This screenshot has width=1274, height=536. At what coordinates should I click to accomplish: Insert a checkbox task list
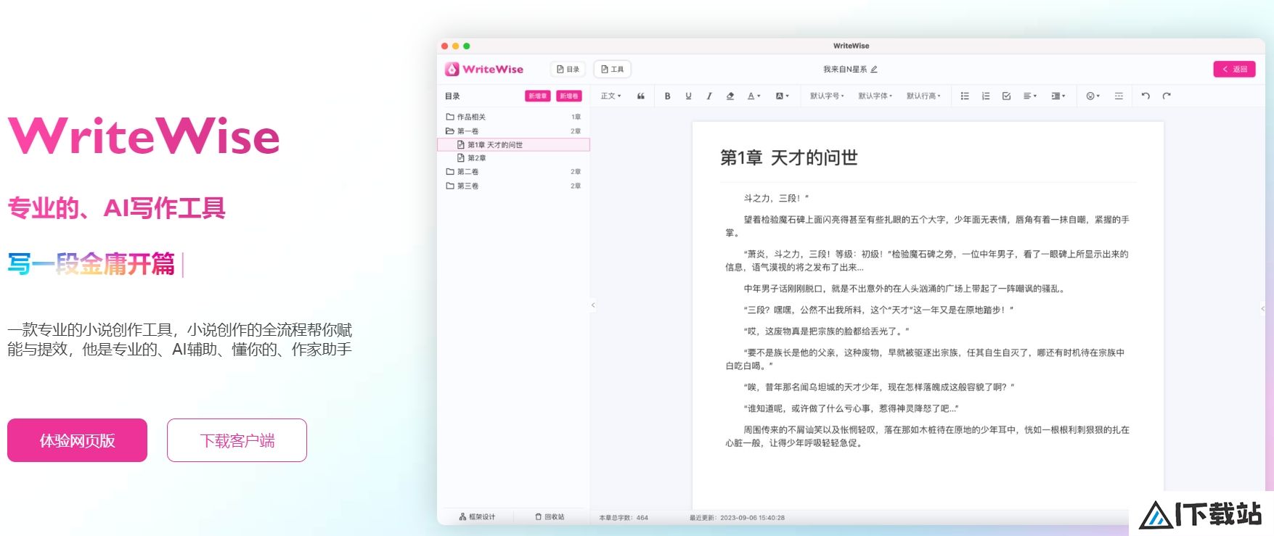(x=1006, y=96)
